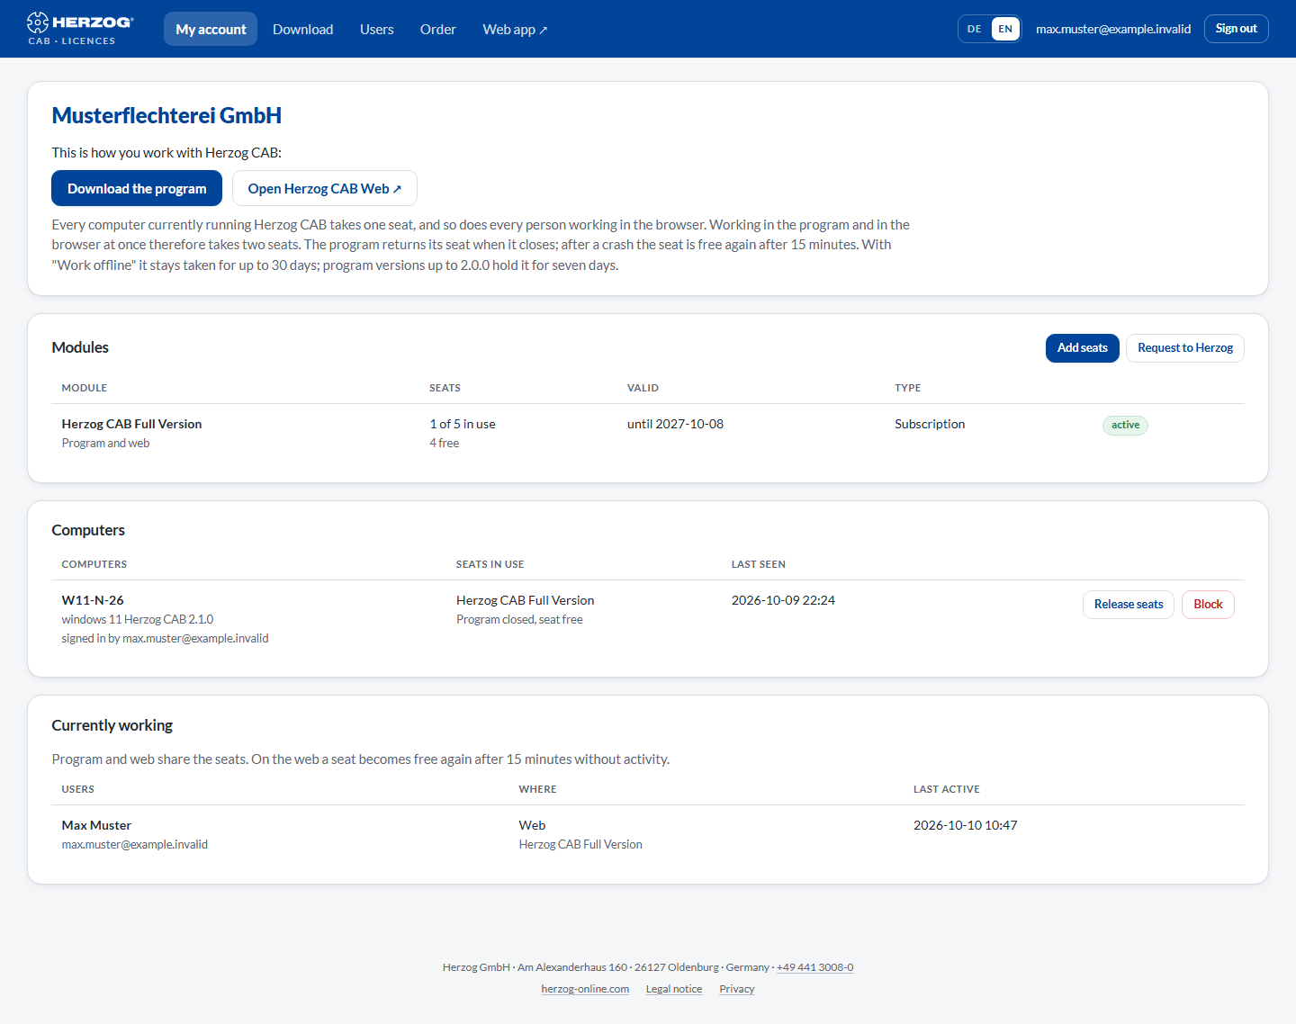Select computer W11-N-26
The width and height of the screenshot is (1296, 1024).
(x=93, y=600)
